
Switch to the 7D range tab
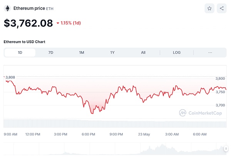[x=51, y=52]
